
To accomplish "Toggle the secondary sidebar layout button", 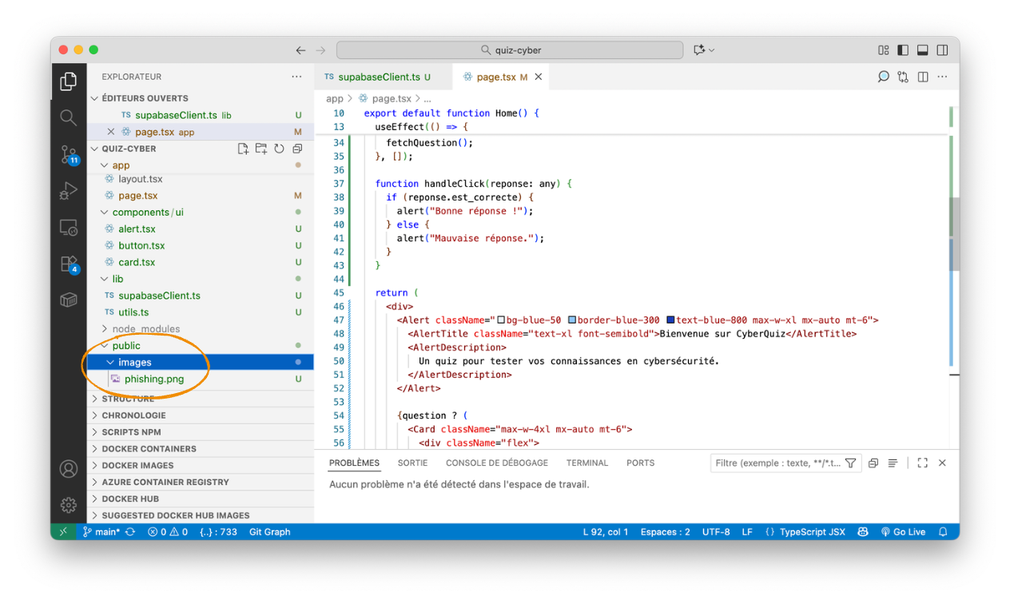I will coord(942,50).
